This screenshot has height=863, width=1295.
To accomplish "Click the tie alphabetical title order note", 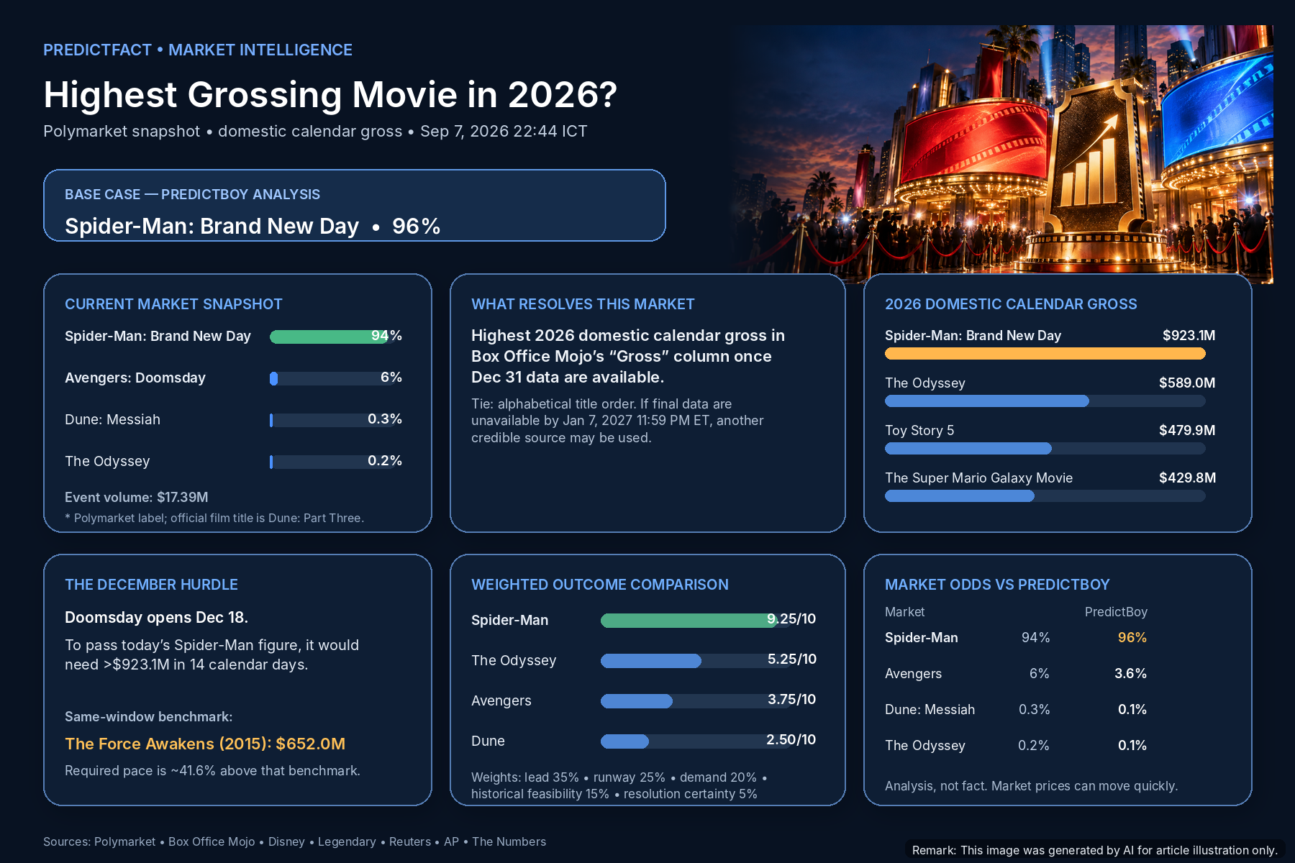I will [617, 421].
